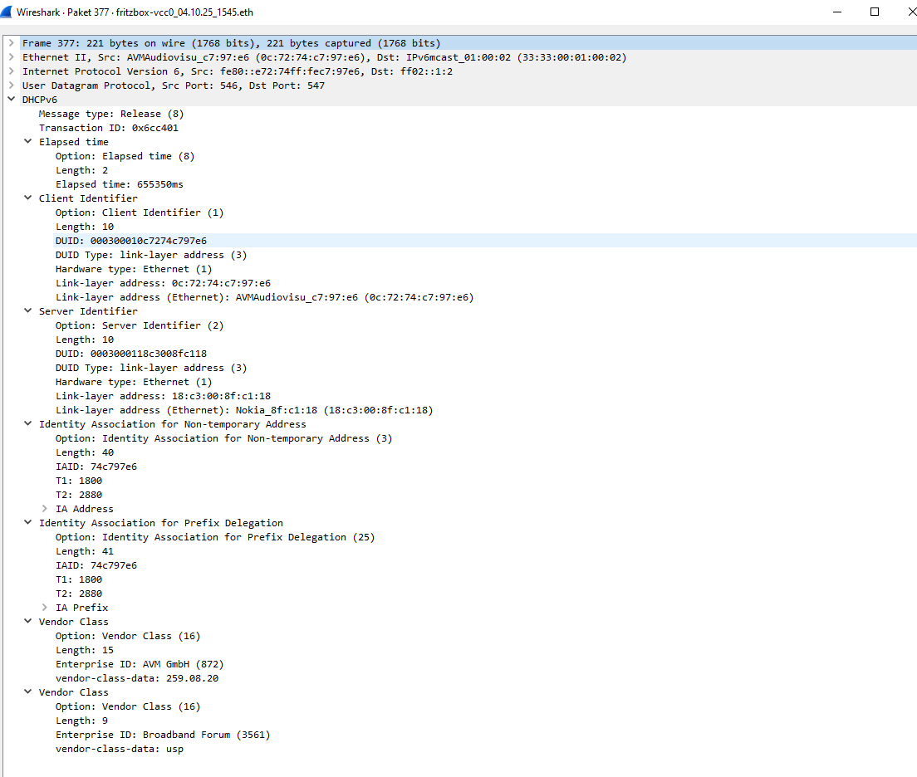This screenshot has height=777, width=917.
Task: Select vendor-class-data: usp
Action: (120, 748)
